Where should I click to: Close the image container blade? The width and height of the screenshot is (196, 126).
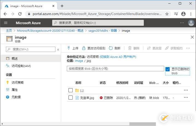click(x=192, y=37)
